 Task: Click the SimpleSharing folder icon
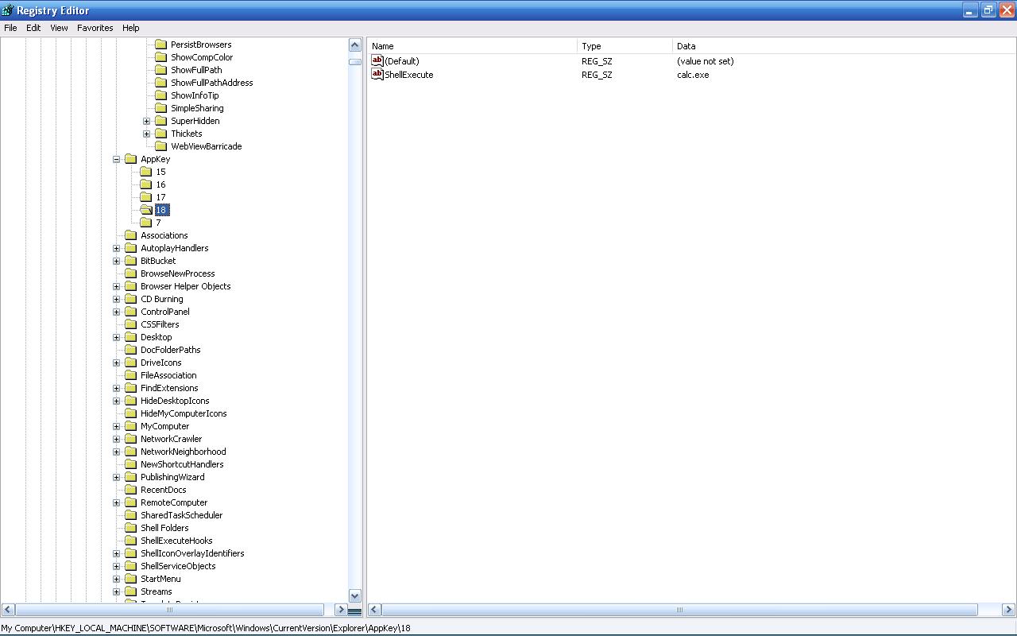pyautogui.click(x=161, y=108)
